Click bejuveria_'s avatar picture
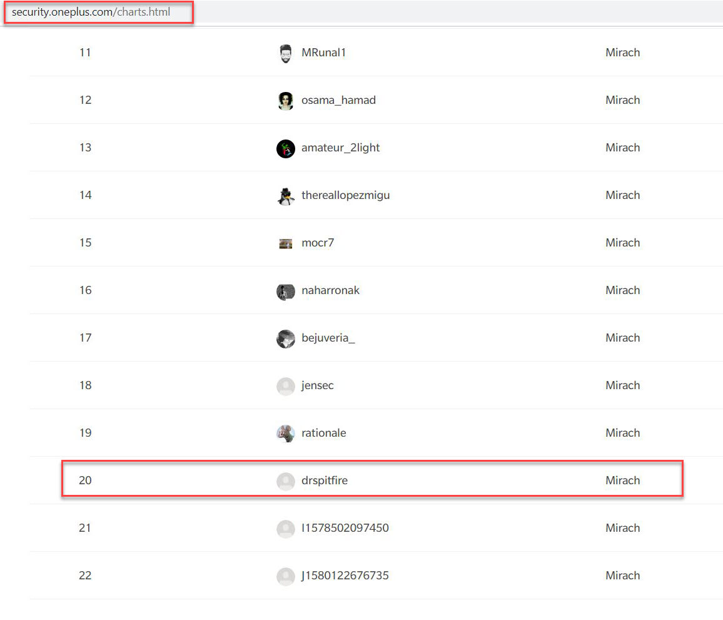This screenshot has width=723, height=620. point(285,339)
